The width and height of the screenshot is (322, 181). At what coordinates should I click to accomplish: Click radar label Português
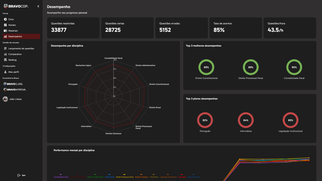pyautogui.click(x=73, y=84)
